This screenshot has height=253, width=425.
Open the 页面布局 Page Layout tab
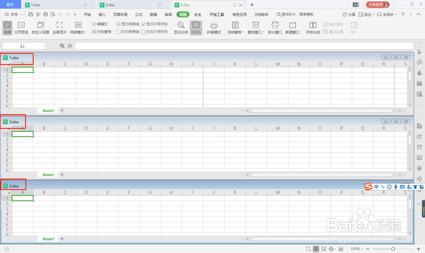click(120, 14)
